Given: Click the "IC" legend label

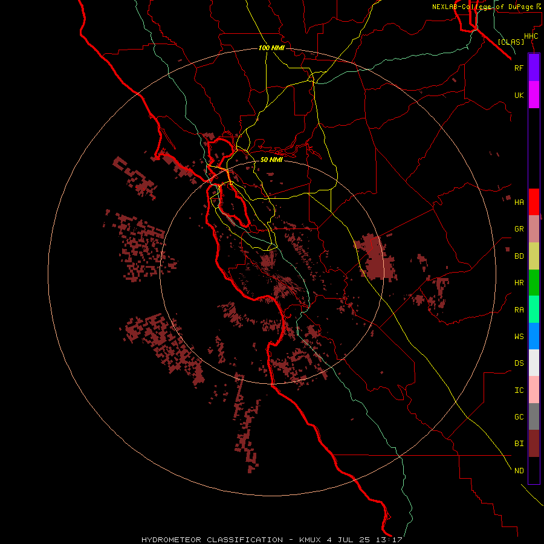Looking at the screenshot, I should [x=519, y=390].
